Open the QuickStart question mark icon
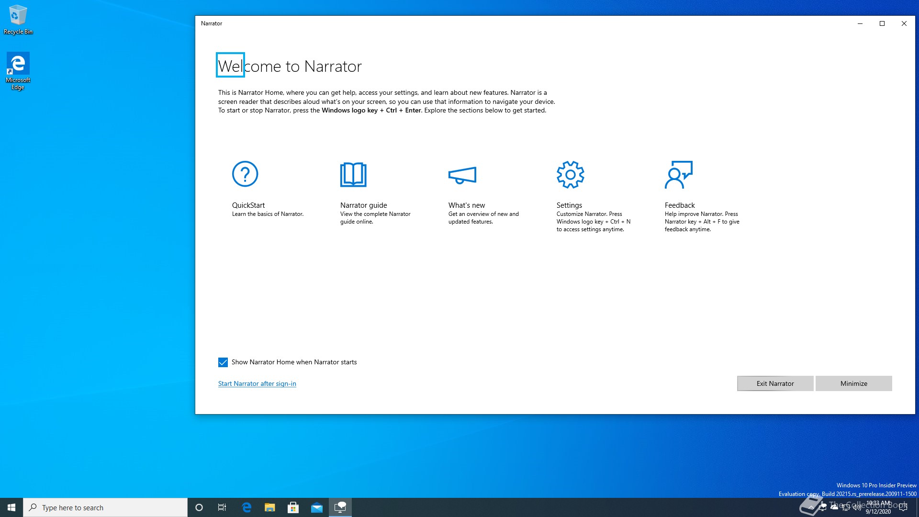 (x=245, y=174)
